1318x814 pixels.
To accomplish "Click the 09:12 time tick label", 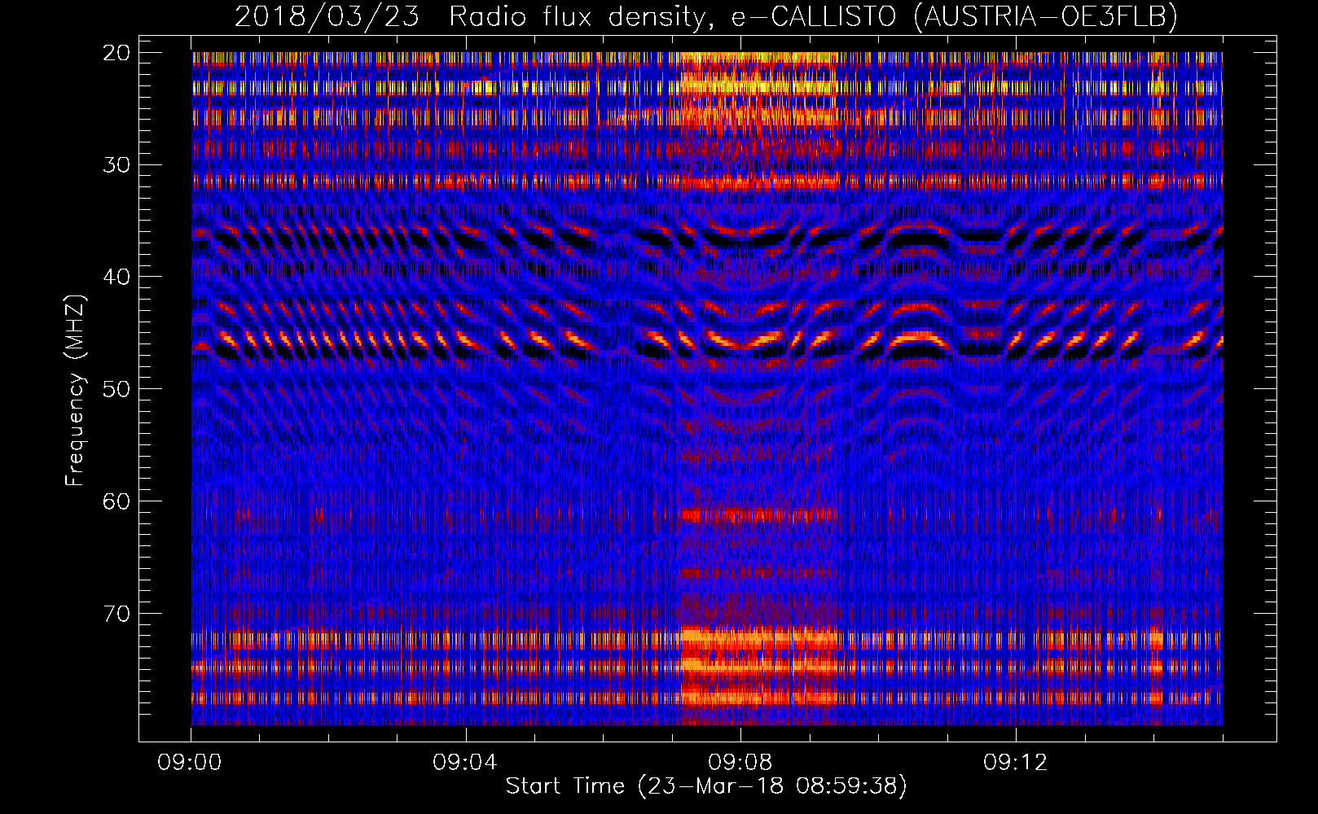I will click(1015, 763).
